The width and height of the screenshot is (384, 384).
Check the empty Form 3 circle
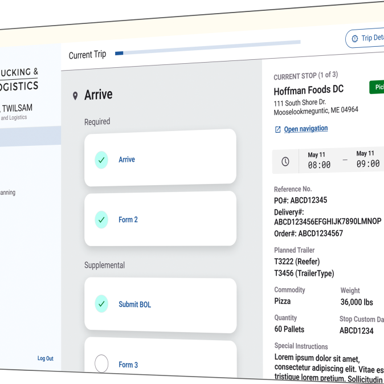101,363
